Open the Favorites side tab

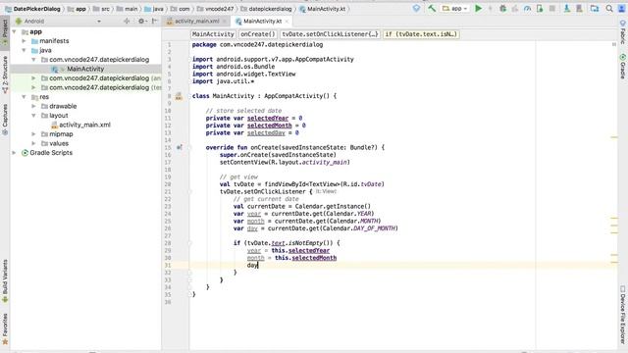(5, 328)
